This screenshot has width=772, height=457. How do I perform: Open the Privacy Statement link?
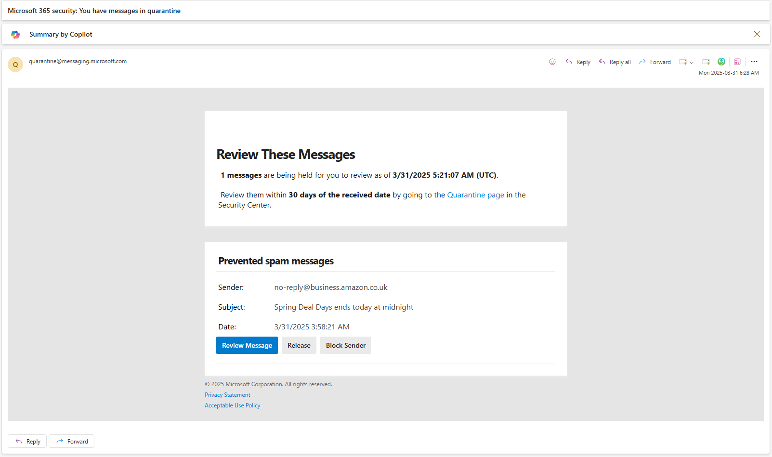point(227,395)
